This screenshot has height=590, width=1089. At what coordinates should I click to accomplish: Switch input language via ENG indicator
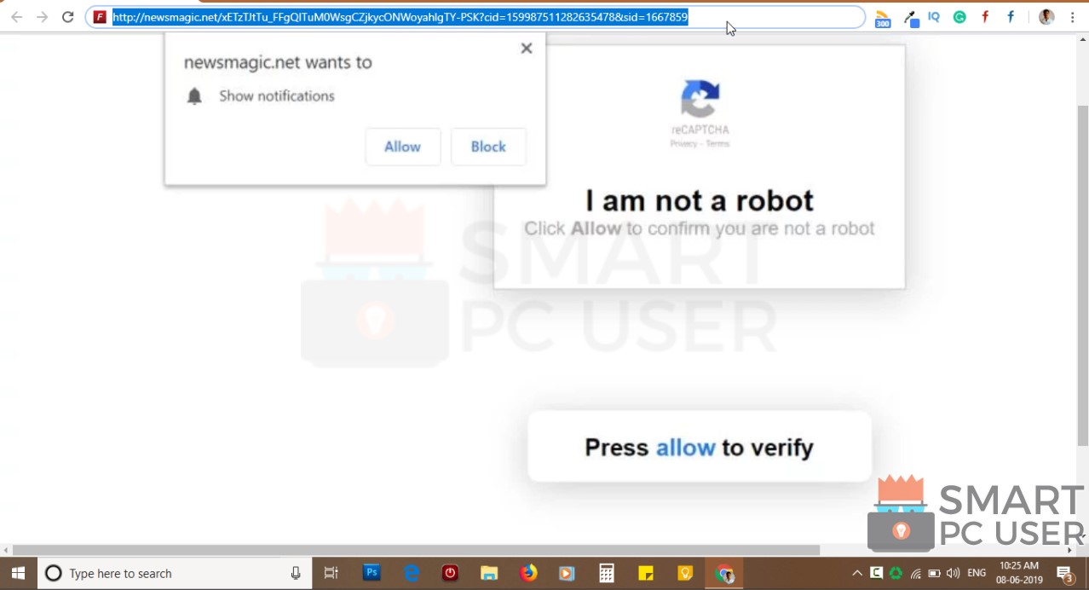pos(976,573)
